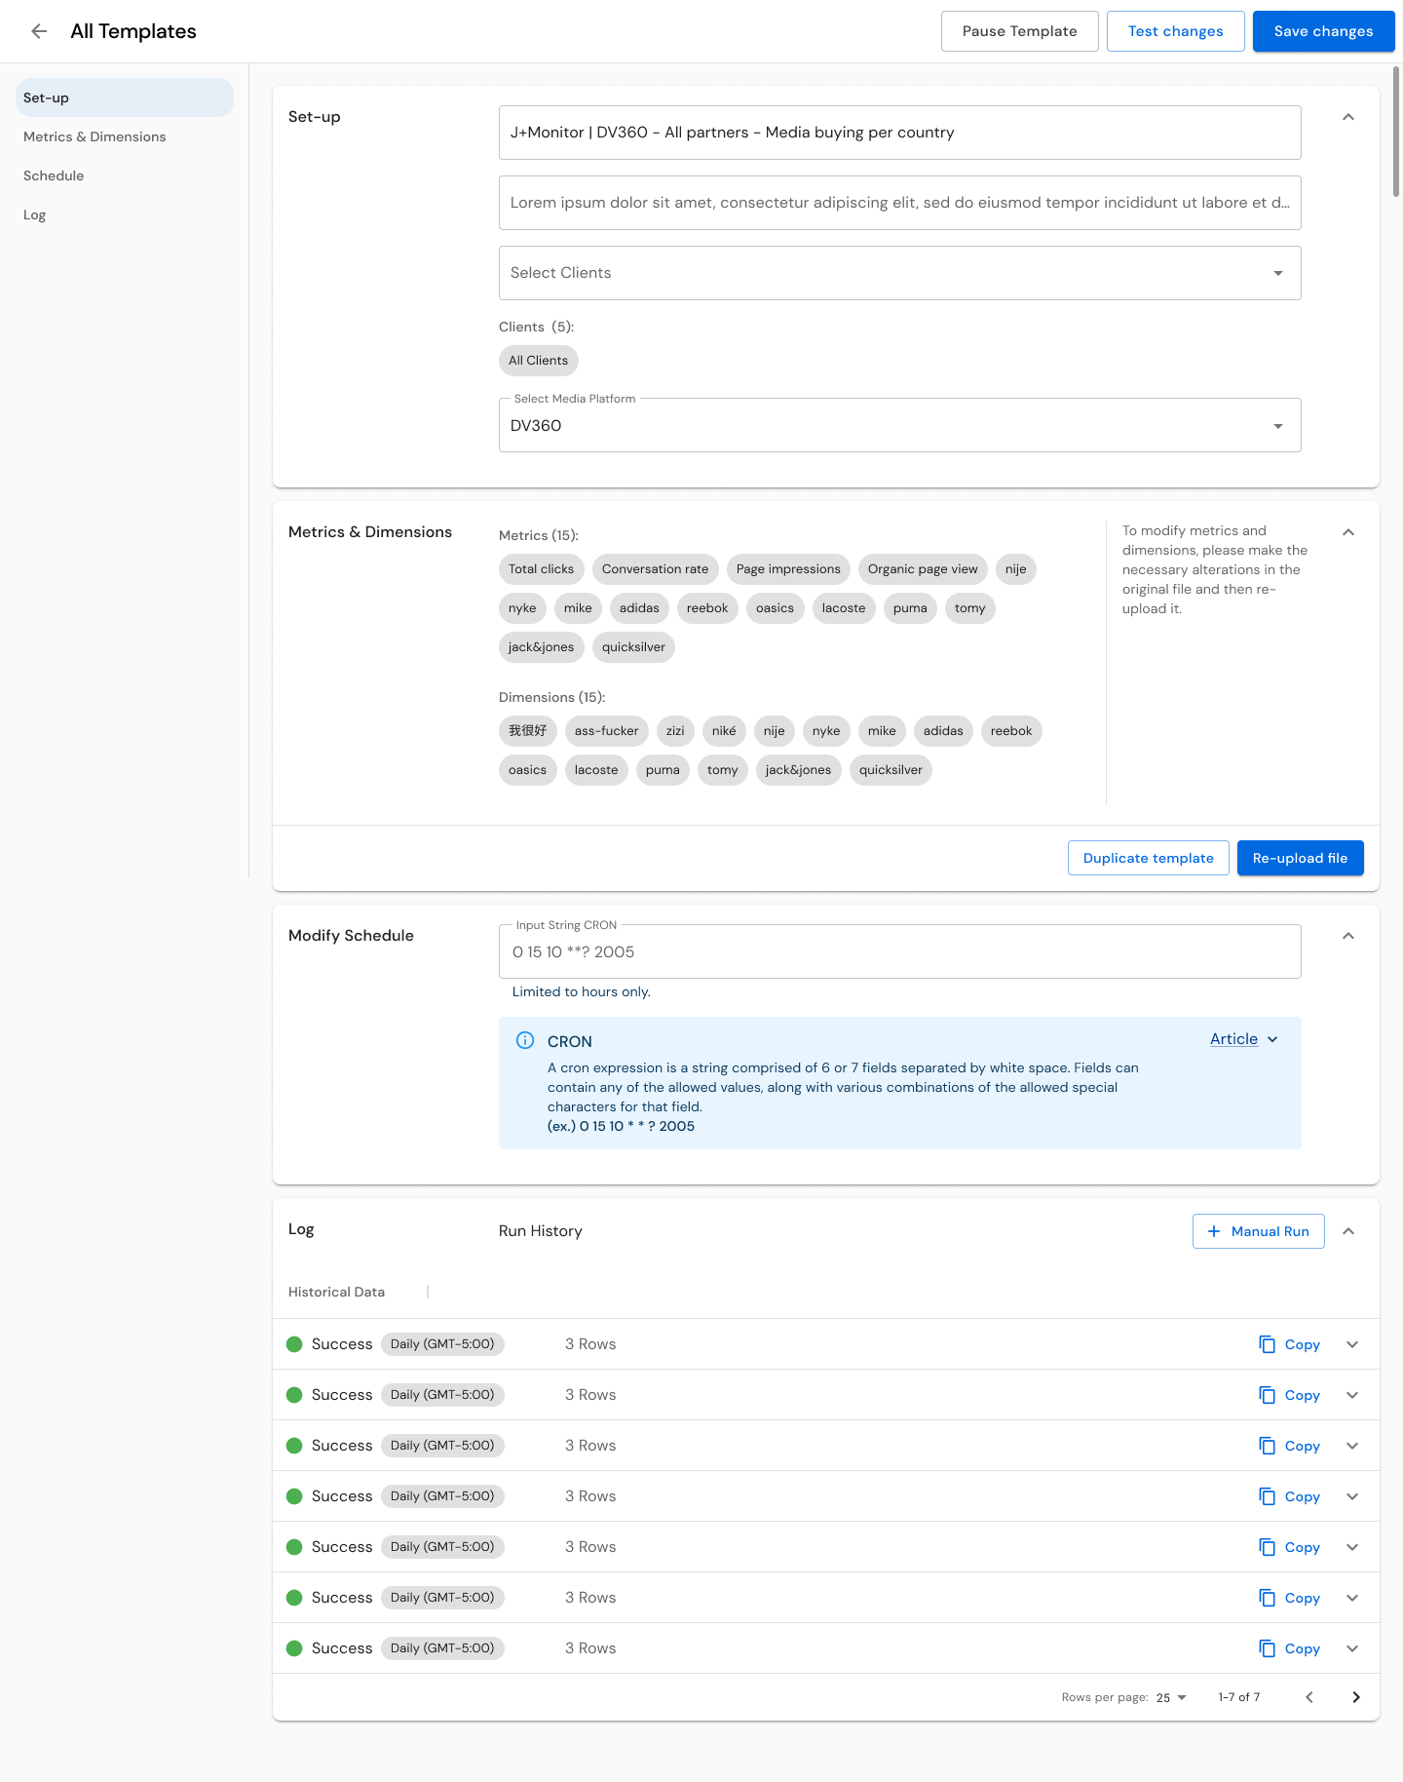Open the Select Media Platform DV360 dropdown
The width and height of the screenshot is (1403, 1782).
900,425
